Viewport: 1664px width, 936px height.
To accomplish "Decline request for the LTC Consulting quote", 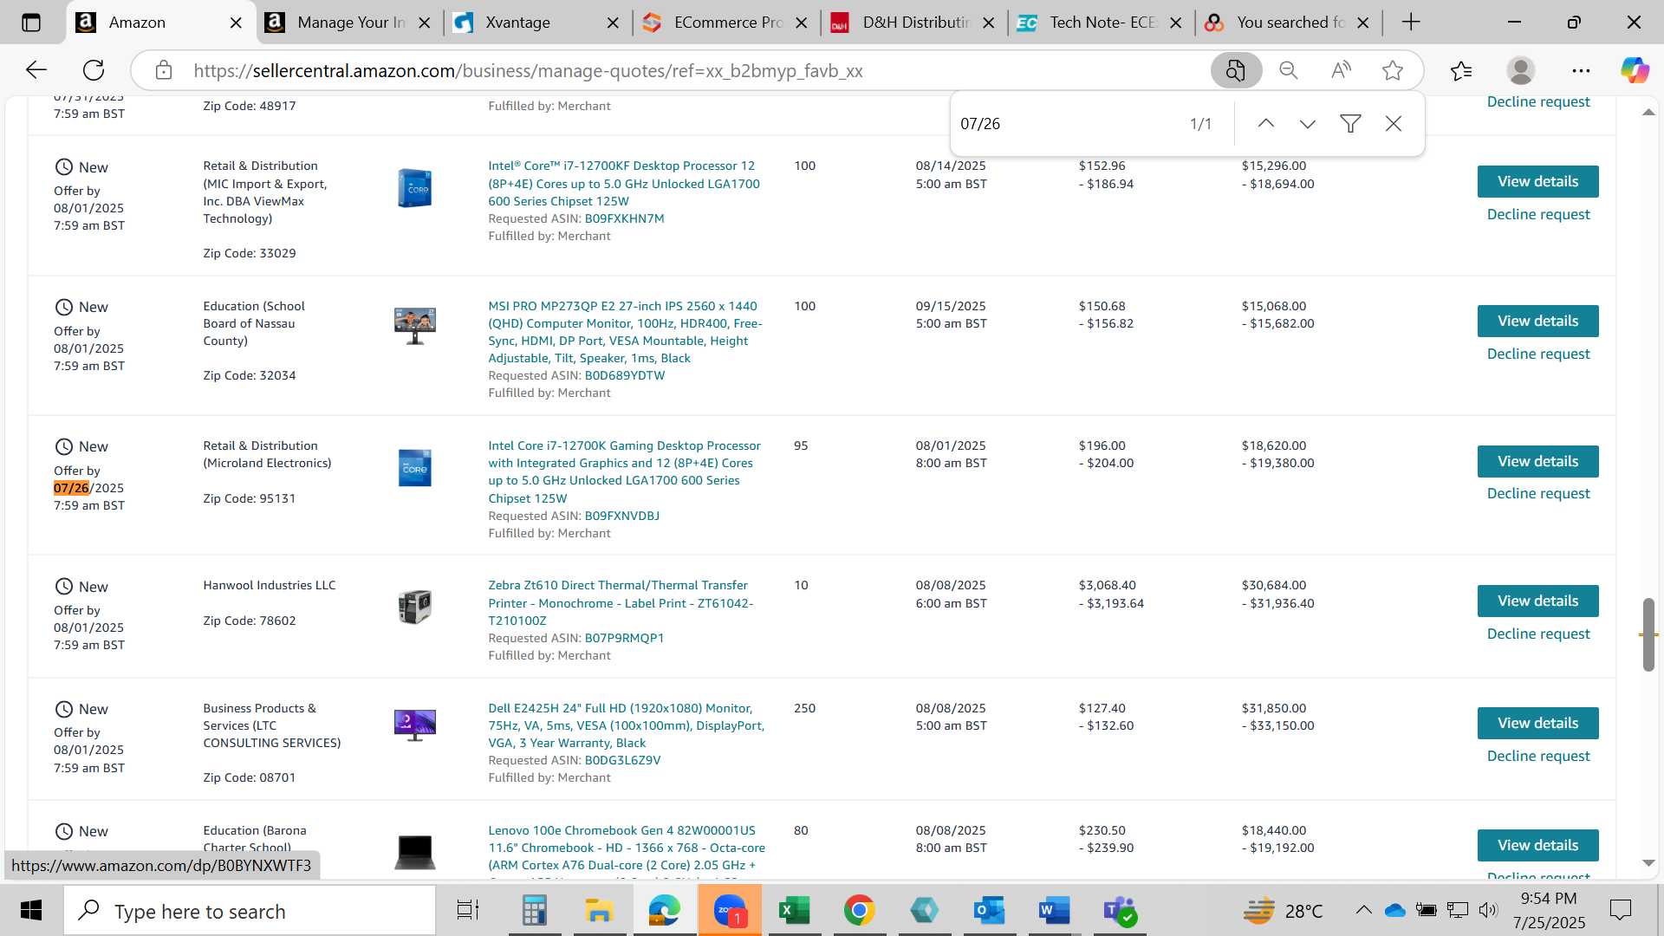I will point(1538,756).
